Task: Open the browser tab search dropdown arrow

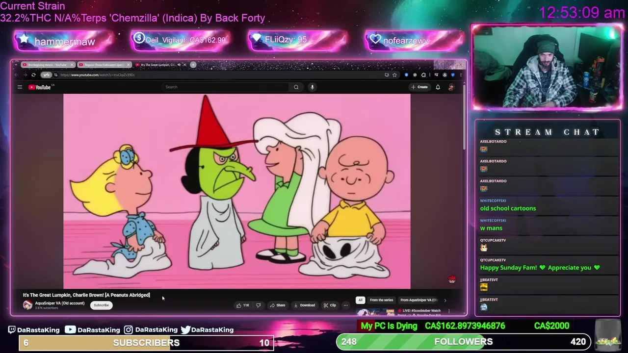Action: coord(16,65)
